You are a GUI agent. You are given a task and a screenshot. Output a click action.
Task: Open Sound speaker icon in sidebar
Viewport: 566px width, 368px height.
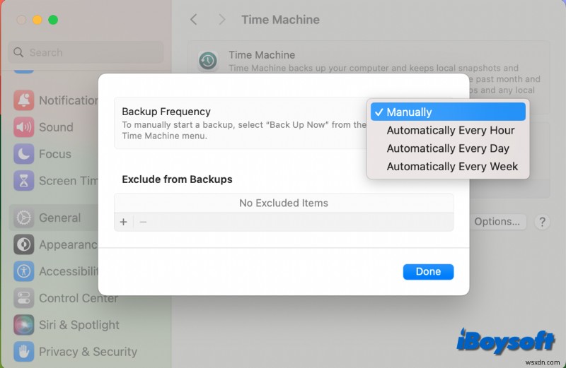(x=24, y=127)
